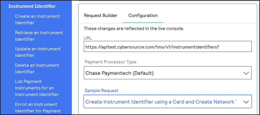The height and width of the screenshot is (115, 260).
Task: Open Create an Instrument Identifier link
Action: coord(37,20)
